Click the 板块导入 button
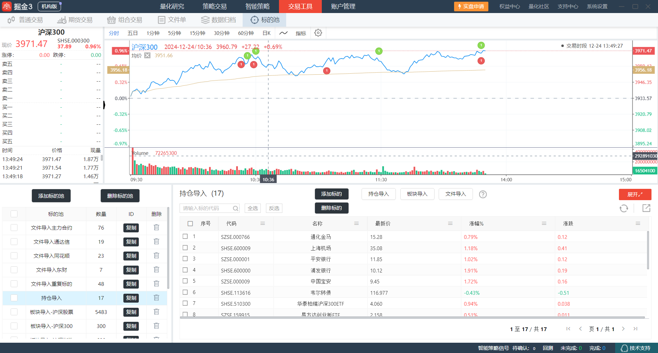 [417, 194]
